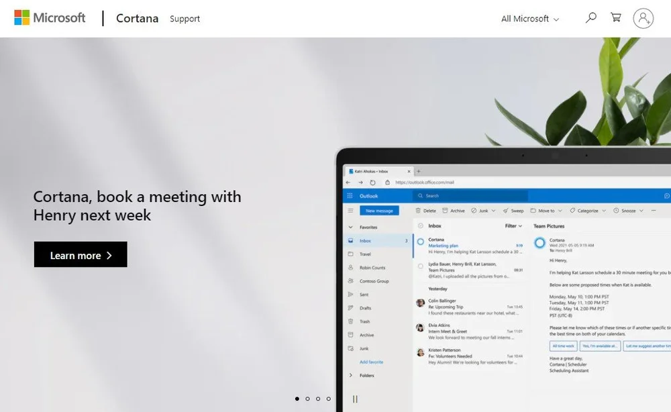Open the Move to dropdown in Outlook
Screen dimensions: 671x412
coord(546,211)
